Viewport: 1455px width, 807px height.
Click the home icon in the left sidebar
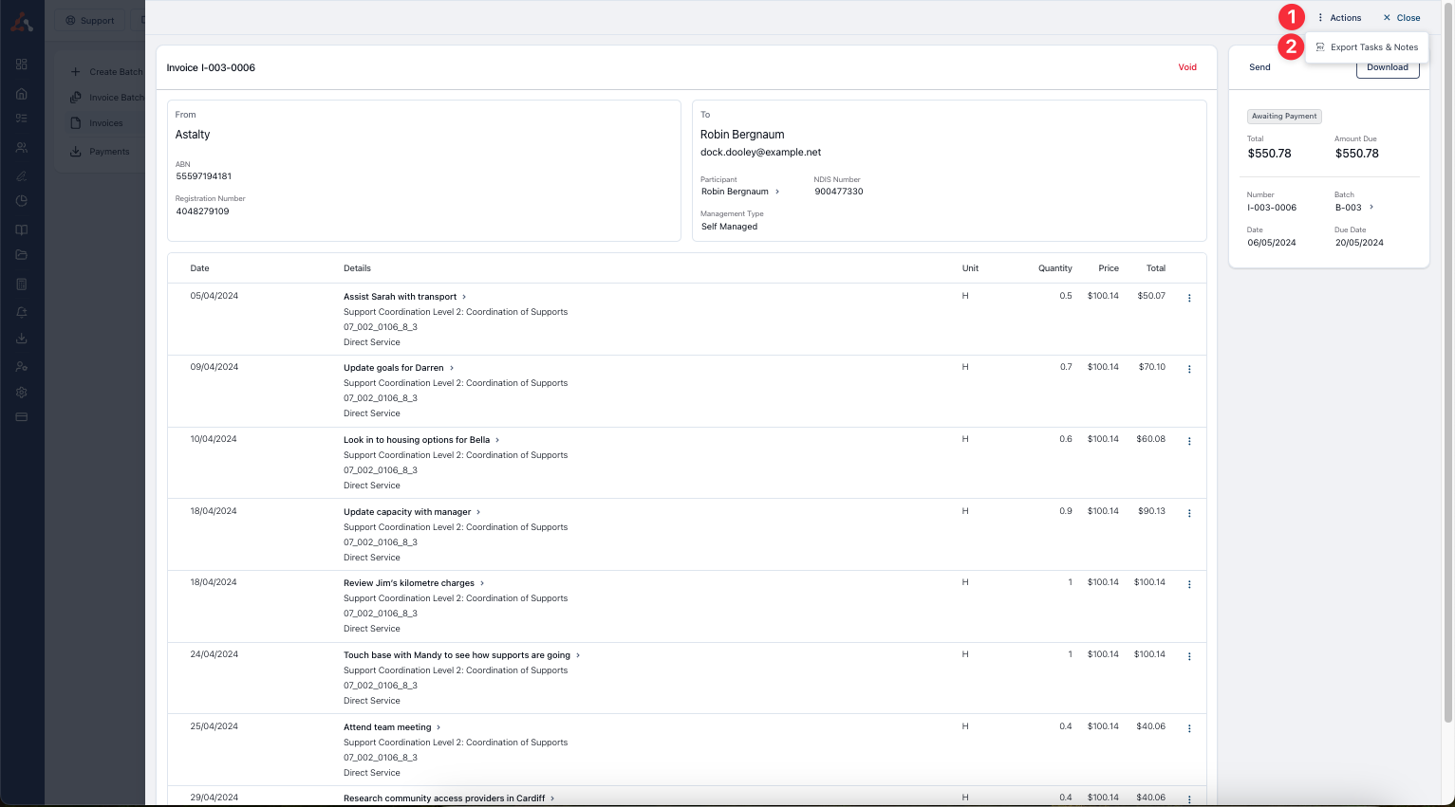[x=22, y=94]
